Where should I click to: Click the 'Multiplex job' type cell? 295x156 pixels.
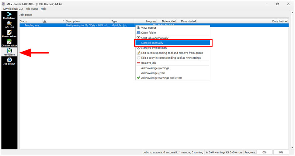click(122, 25)
